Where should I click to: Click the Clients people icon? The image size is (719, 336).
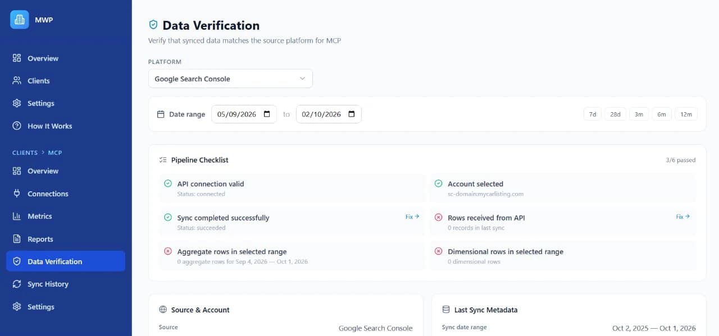pyautogui.click(x=17, y=81)
